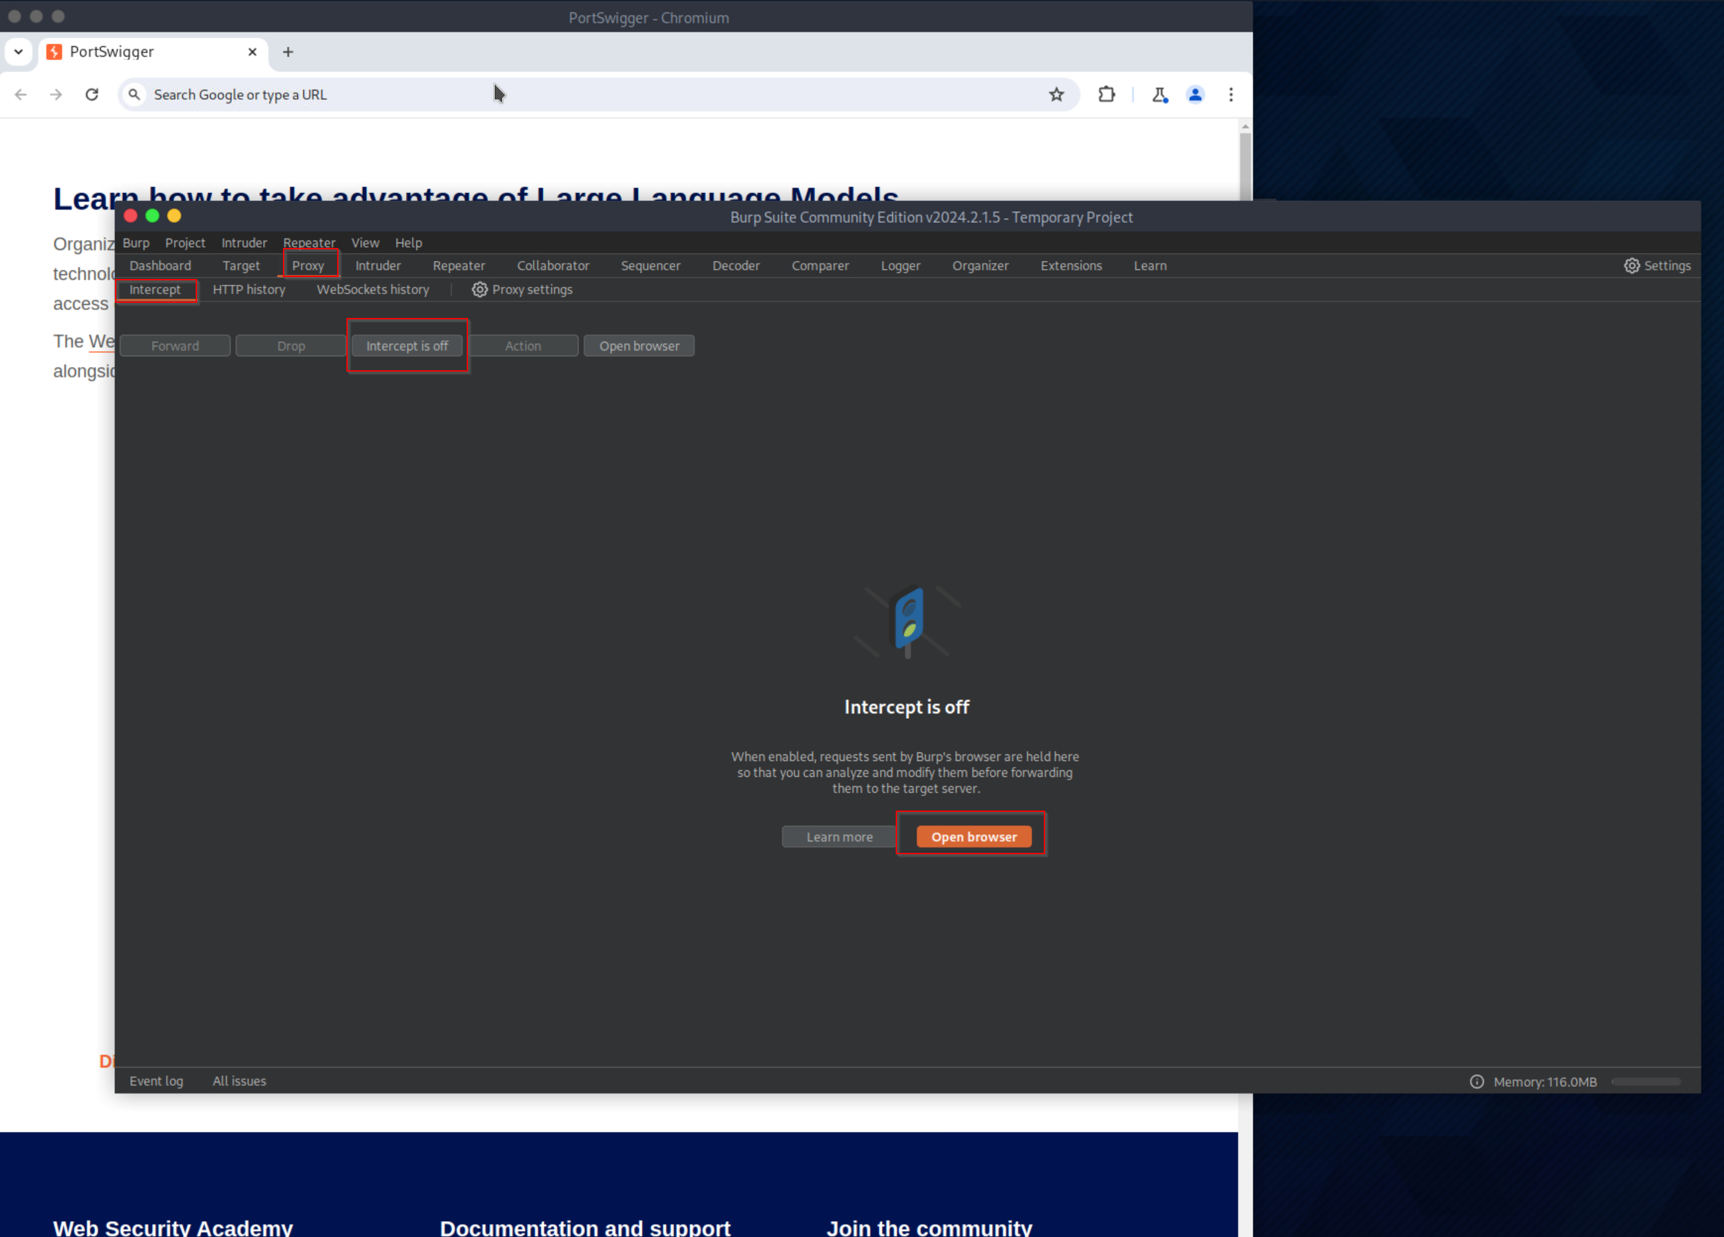Open the Project menu
Screen dimensions: 1724x1237
point(184,243)
